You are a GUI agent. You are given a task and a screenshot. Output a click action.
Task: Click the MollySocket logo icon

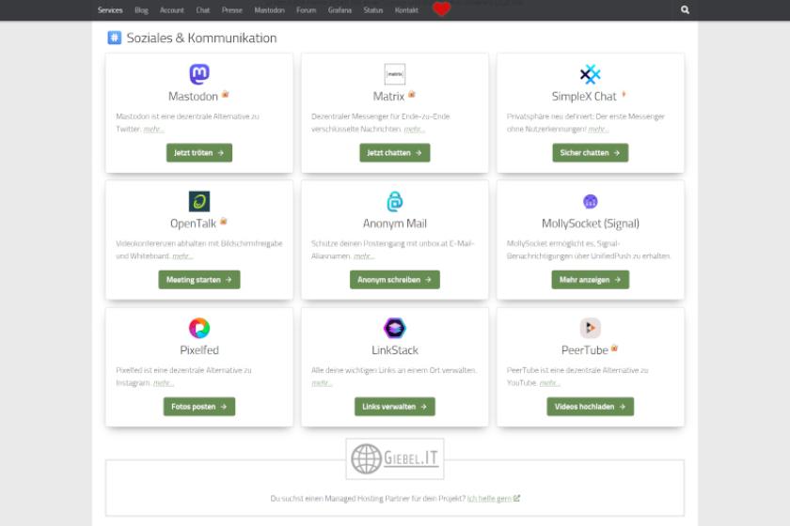590,201
